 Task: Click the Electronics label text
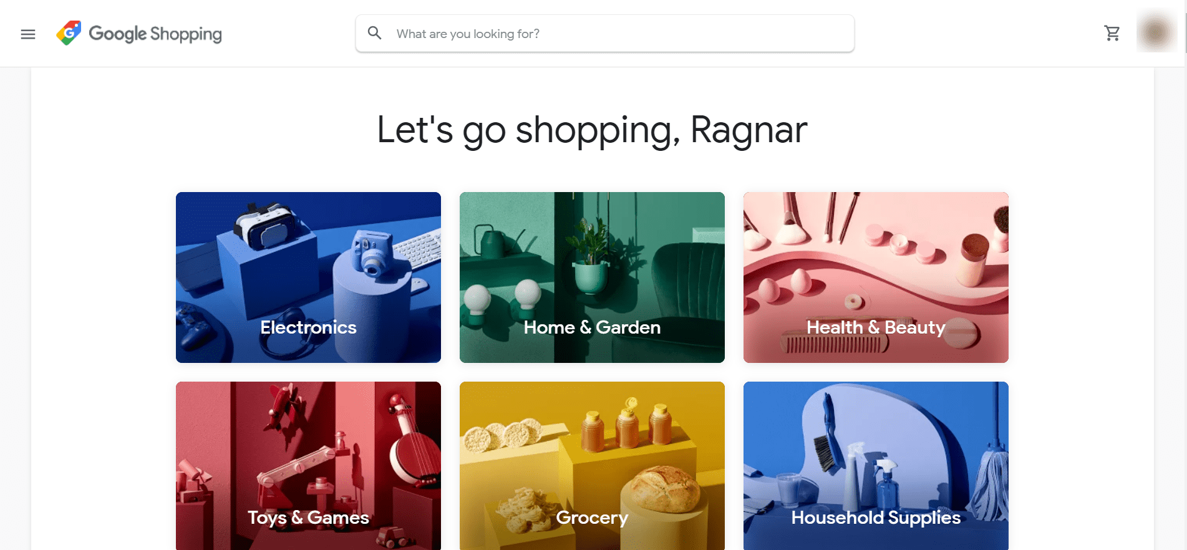click(308, 327)
